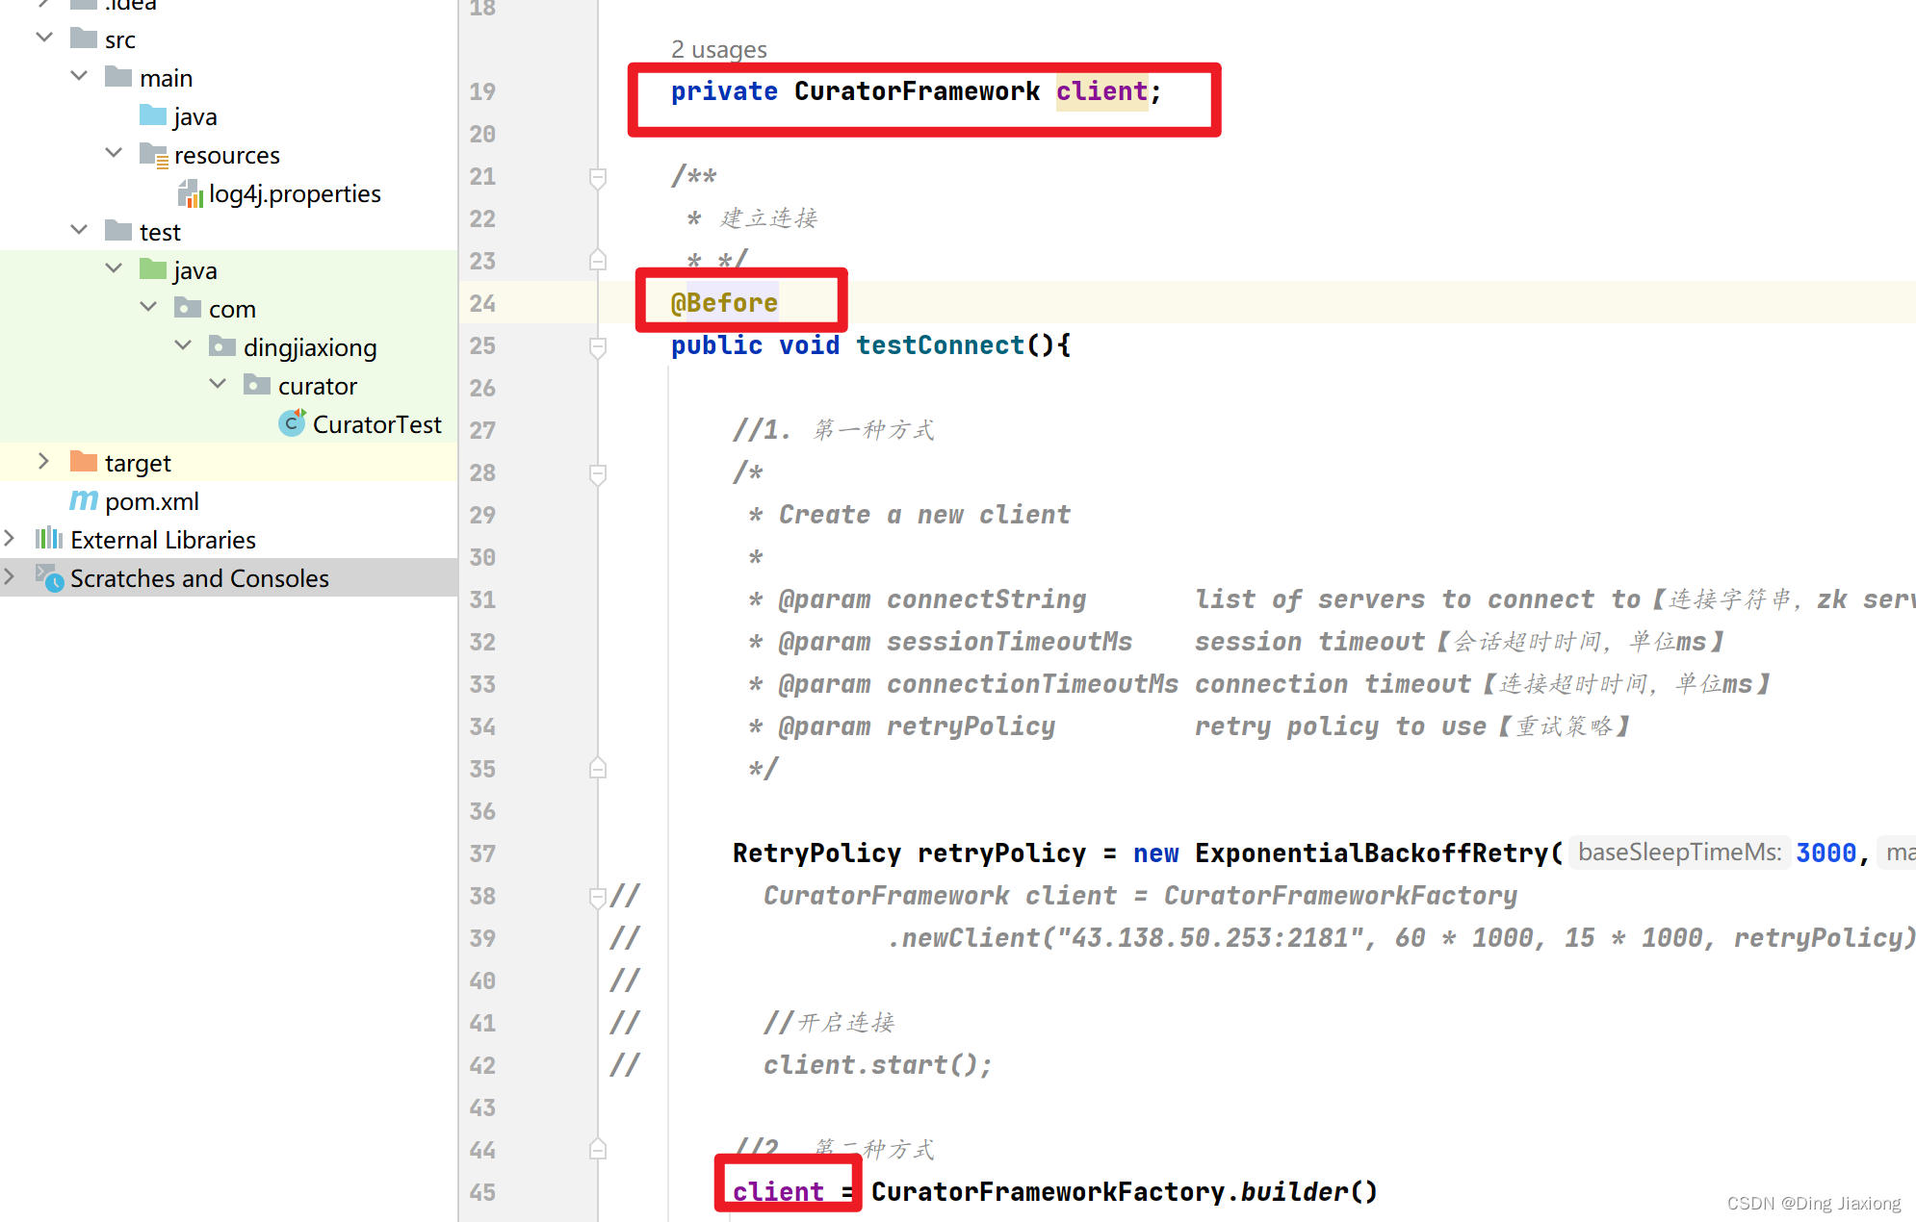The image size is (1916, 1222).
Task: Select the target folder label
Action: click(138, 463)
